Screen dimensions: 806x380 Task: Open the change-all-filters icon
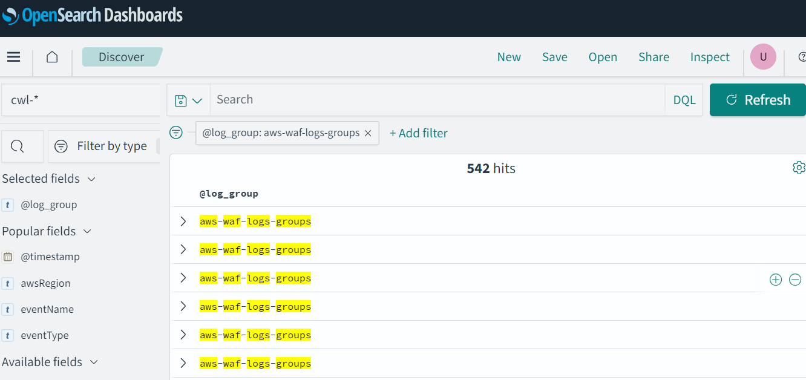pyautogui.click(x=176, y=133)
